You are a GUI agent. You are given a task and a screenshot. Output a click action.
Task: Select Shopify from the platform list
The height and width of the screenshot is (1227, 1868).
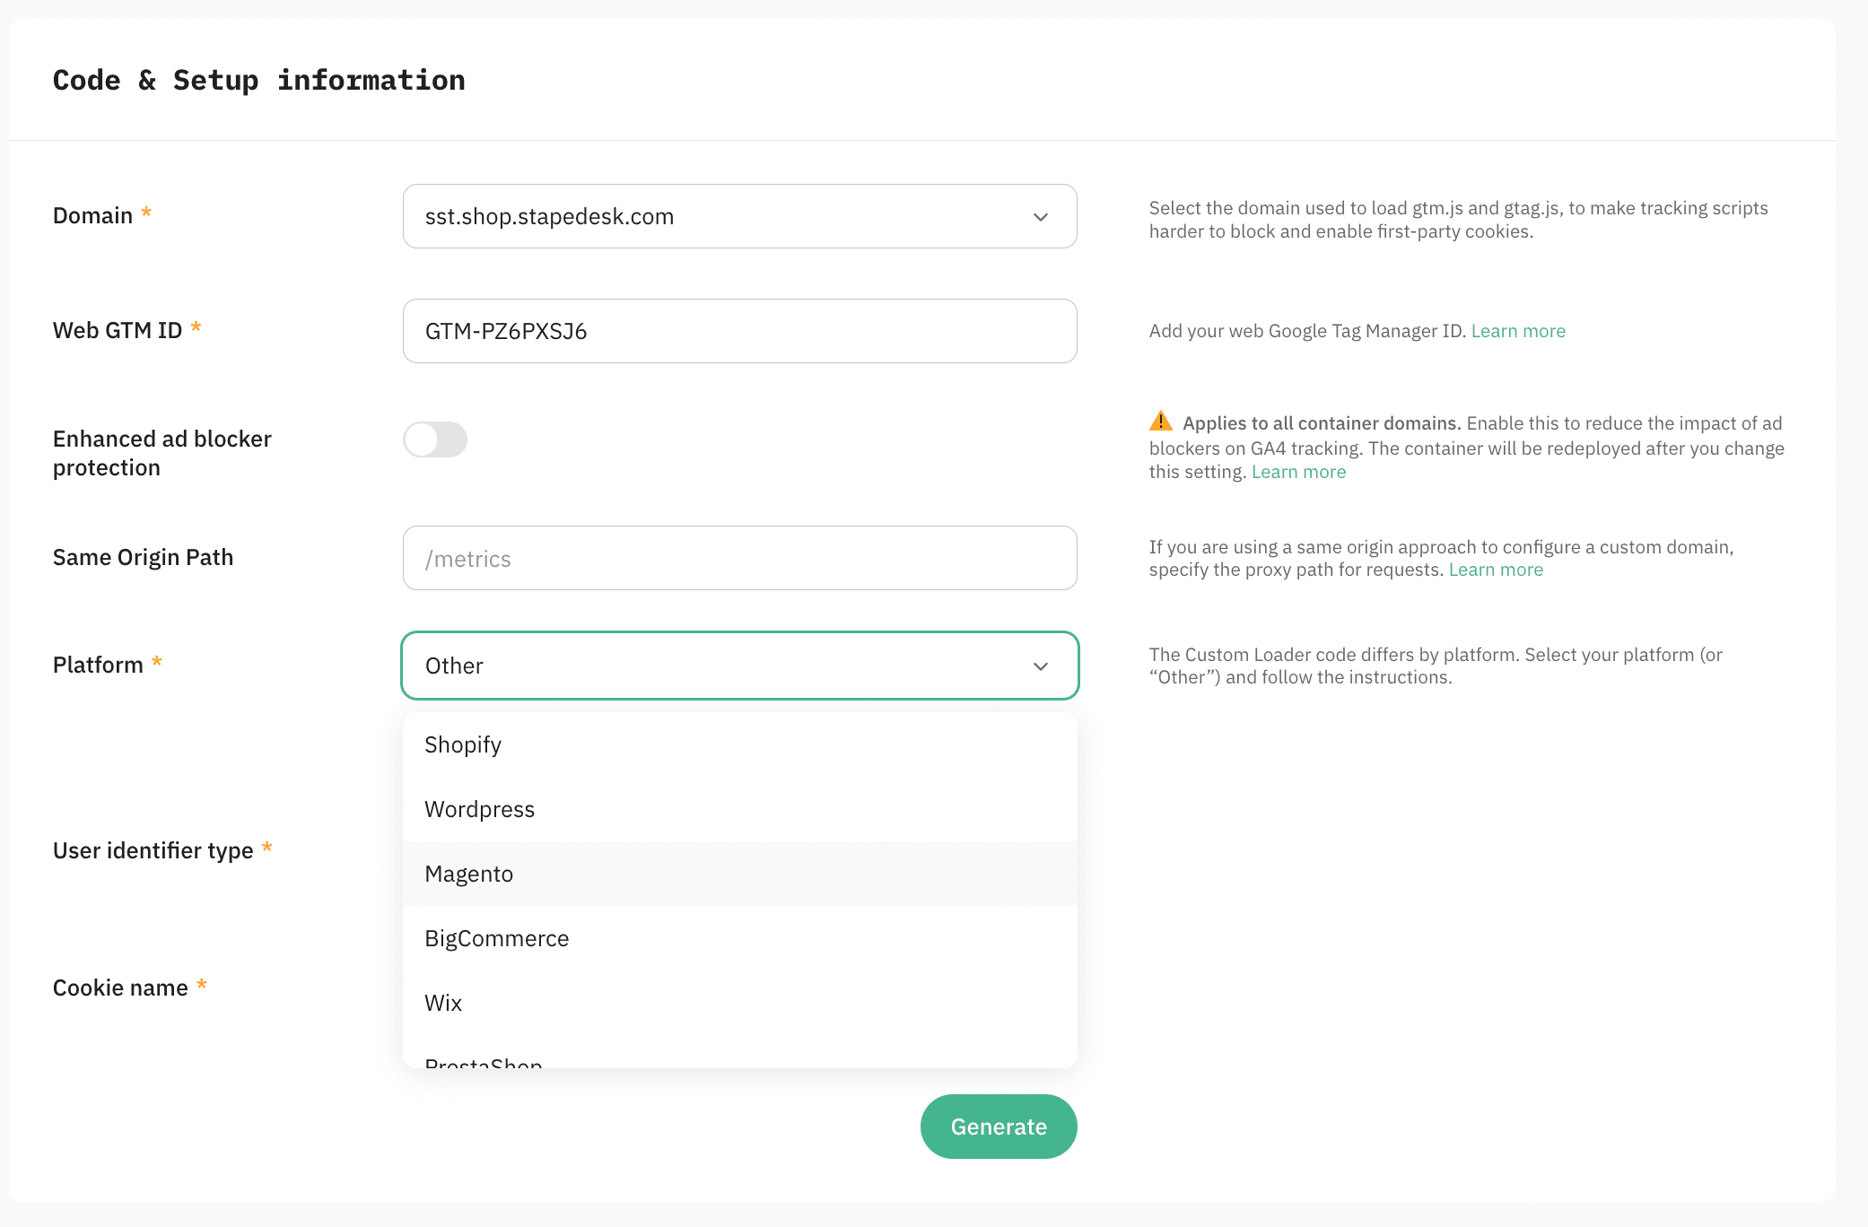coord(462,744)
